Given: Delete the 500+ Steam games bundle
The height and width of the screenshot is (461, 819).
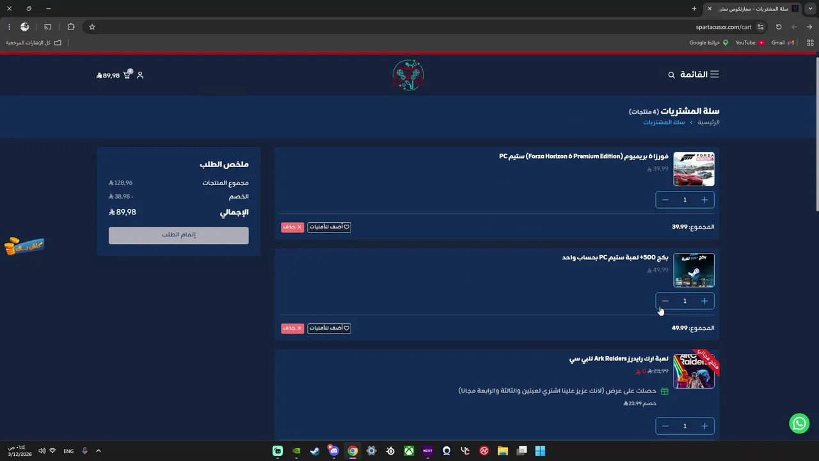Looking at the screenshot, I should coord(292,328).
